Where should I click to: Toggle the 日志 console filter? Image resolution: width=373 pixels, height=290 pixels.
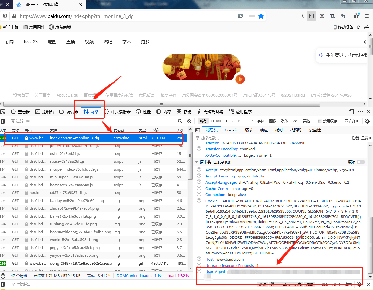pyautogui.click(x=286, y=284)
